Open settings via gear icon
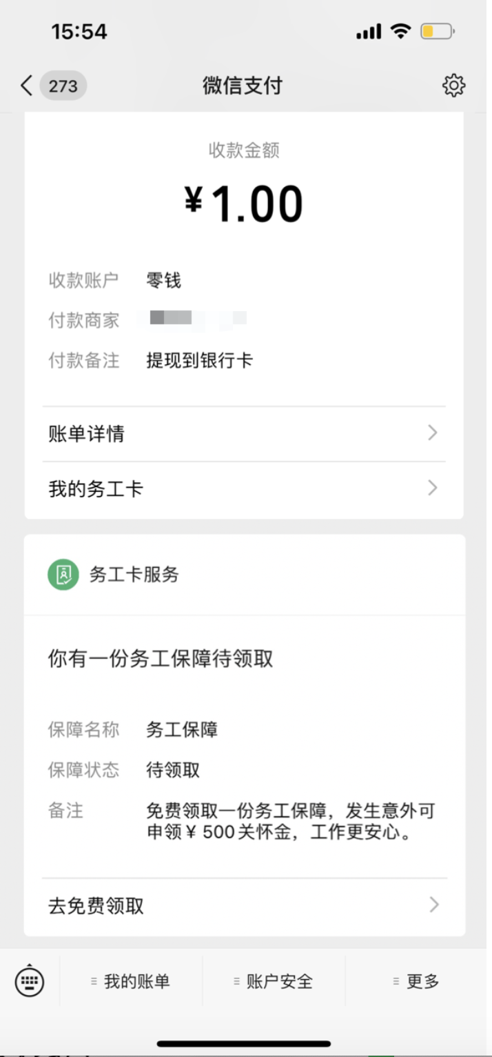The height and width of the screenshot is (1057, 492). 453,86
